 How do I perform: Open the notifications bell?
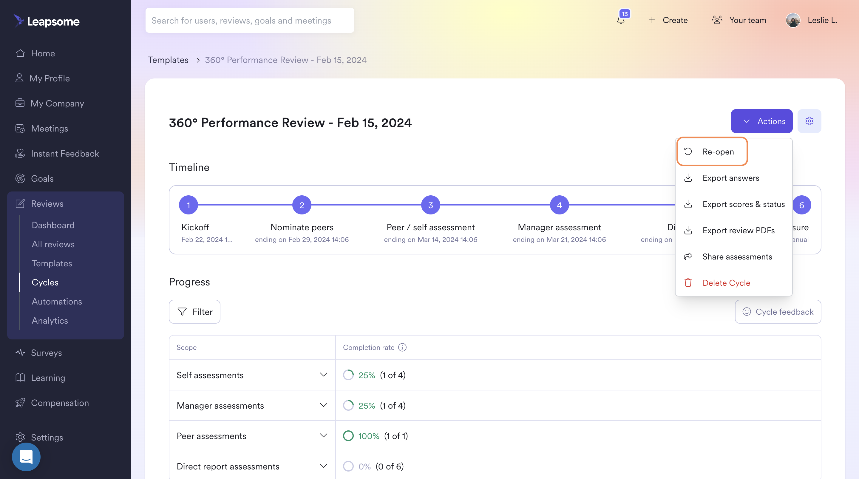click(x=621, y=20)
